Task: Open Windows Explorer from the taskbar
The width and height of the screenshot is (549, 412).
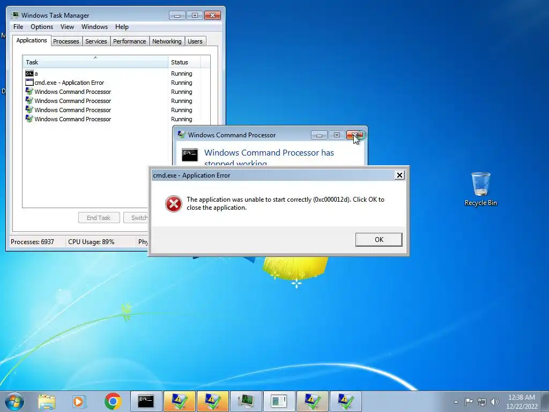Action: [47, 401]
